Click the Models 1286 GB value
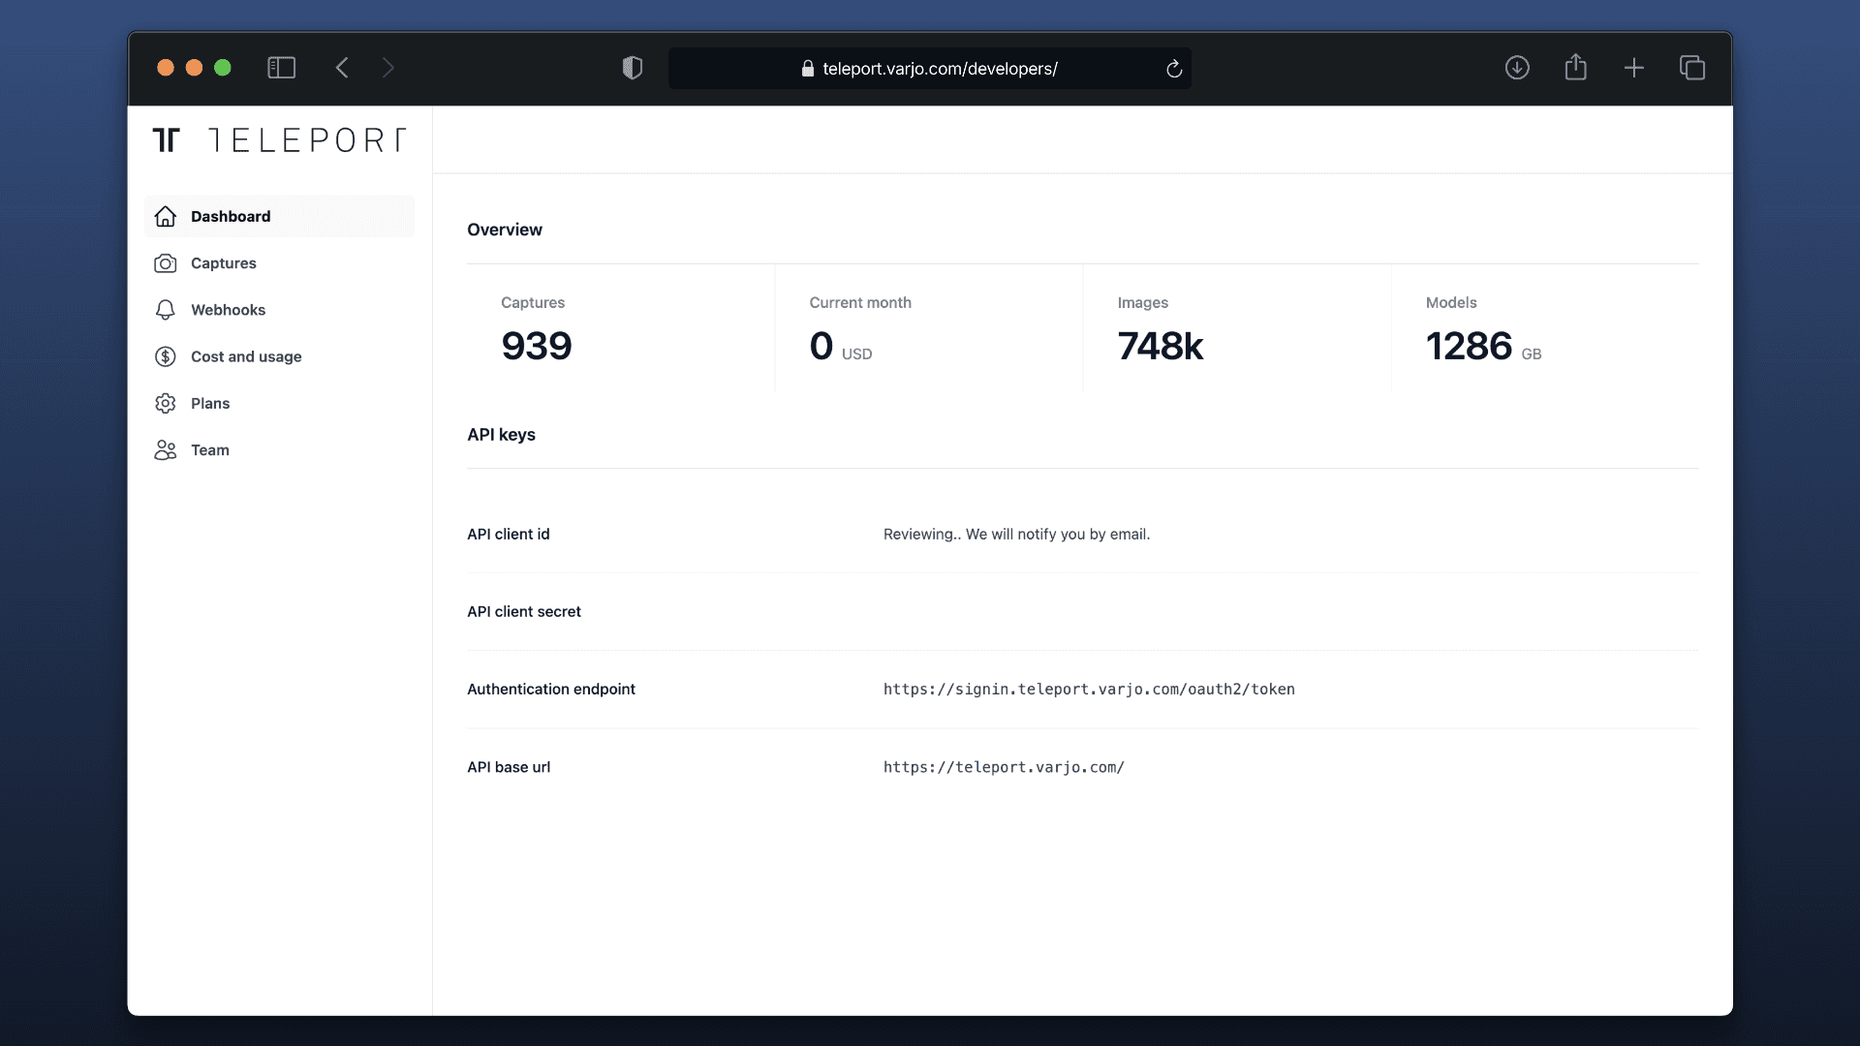 pyautogui.click(x=1483, y=346)
